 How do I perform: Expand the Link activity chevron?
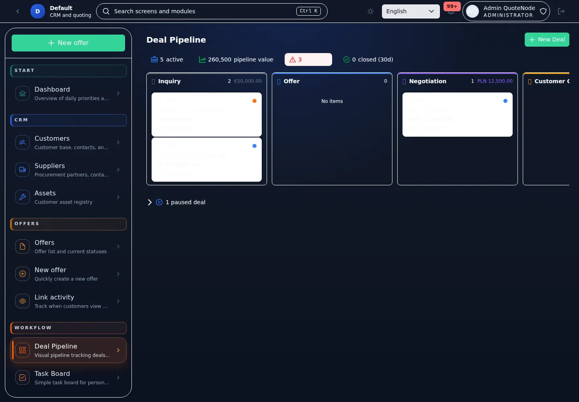[118, 301]
